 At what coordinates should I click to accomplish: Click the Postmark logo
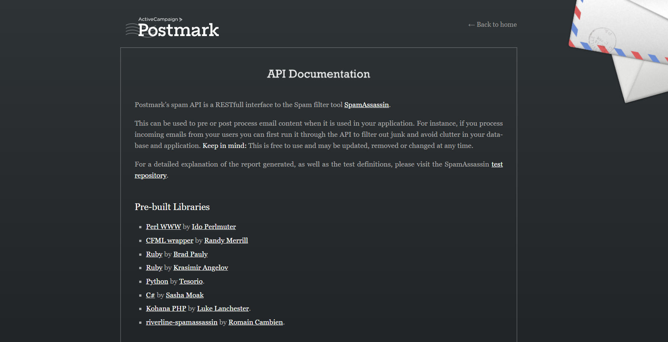coord(173,28)
